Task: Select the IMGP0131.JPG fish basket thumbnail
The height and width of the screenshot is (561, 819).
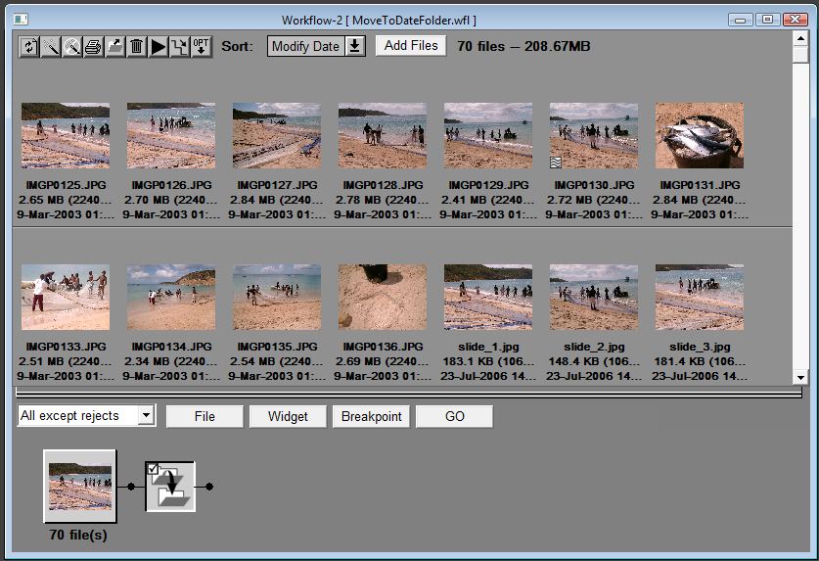Action: click(700, 136)
